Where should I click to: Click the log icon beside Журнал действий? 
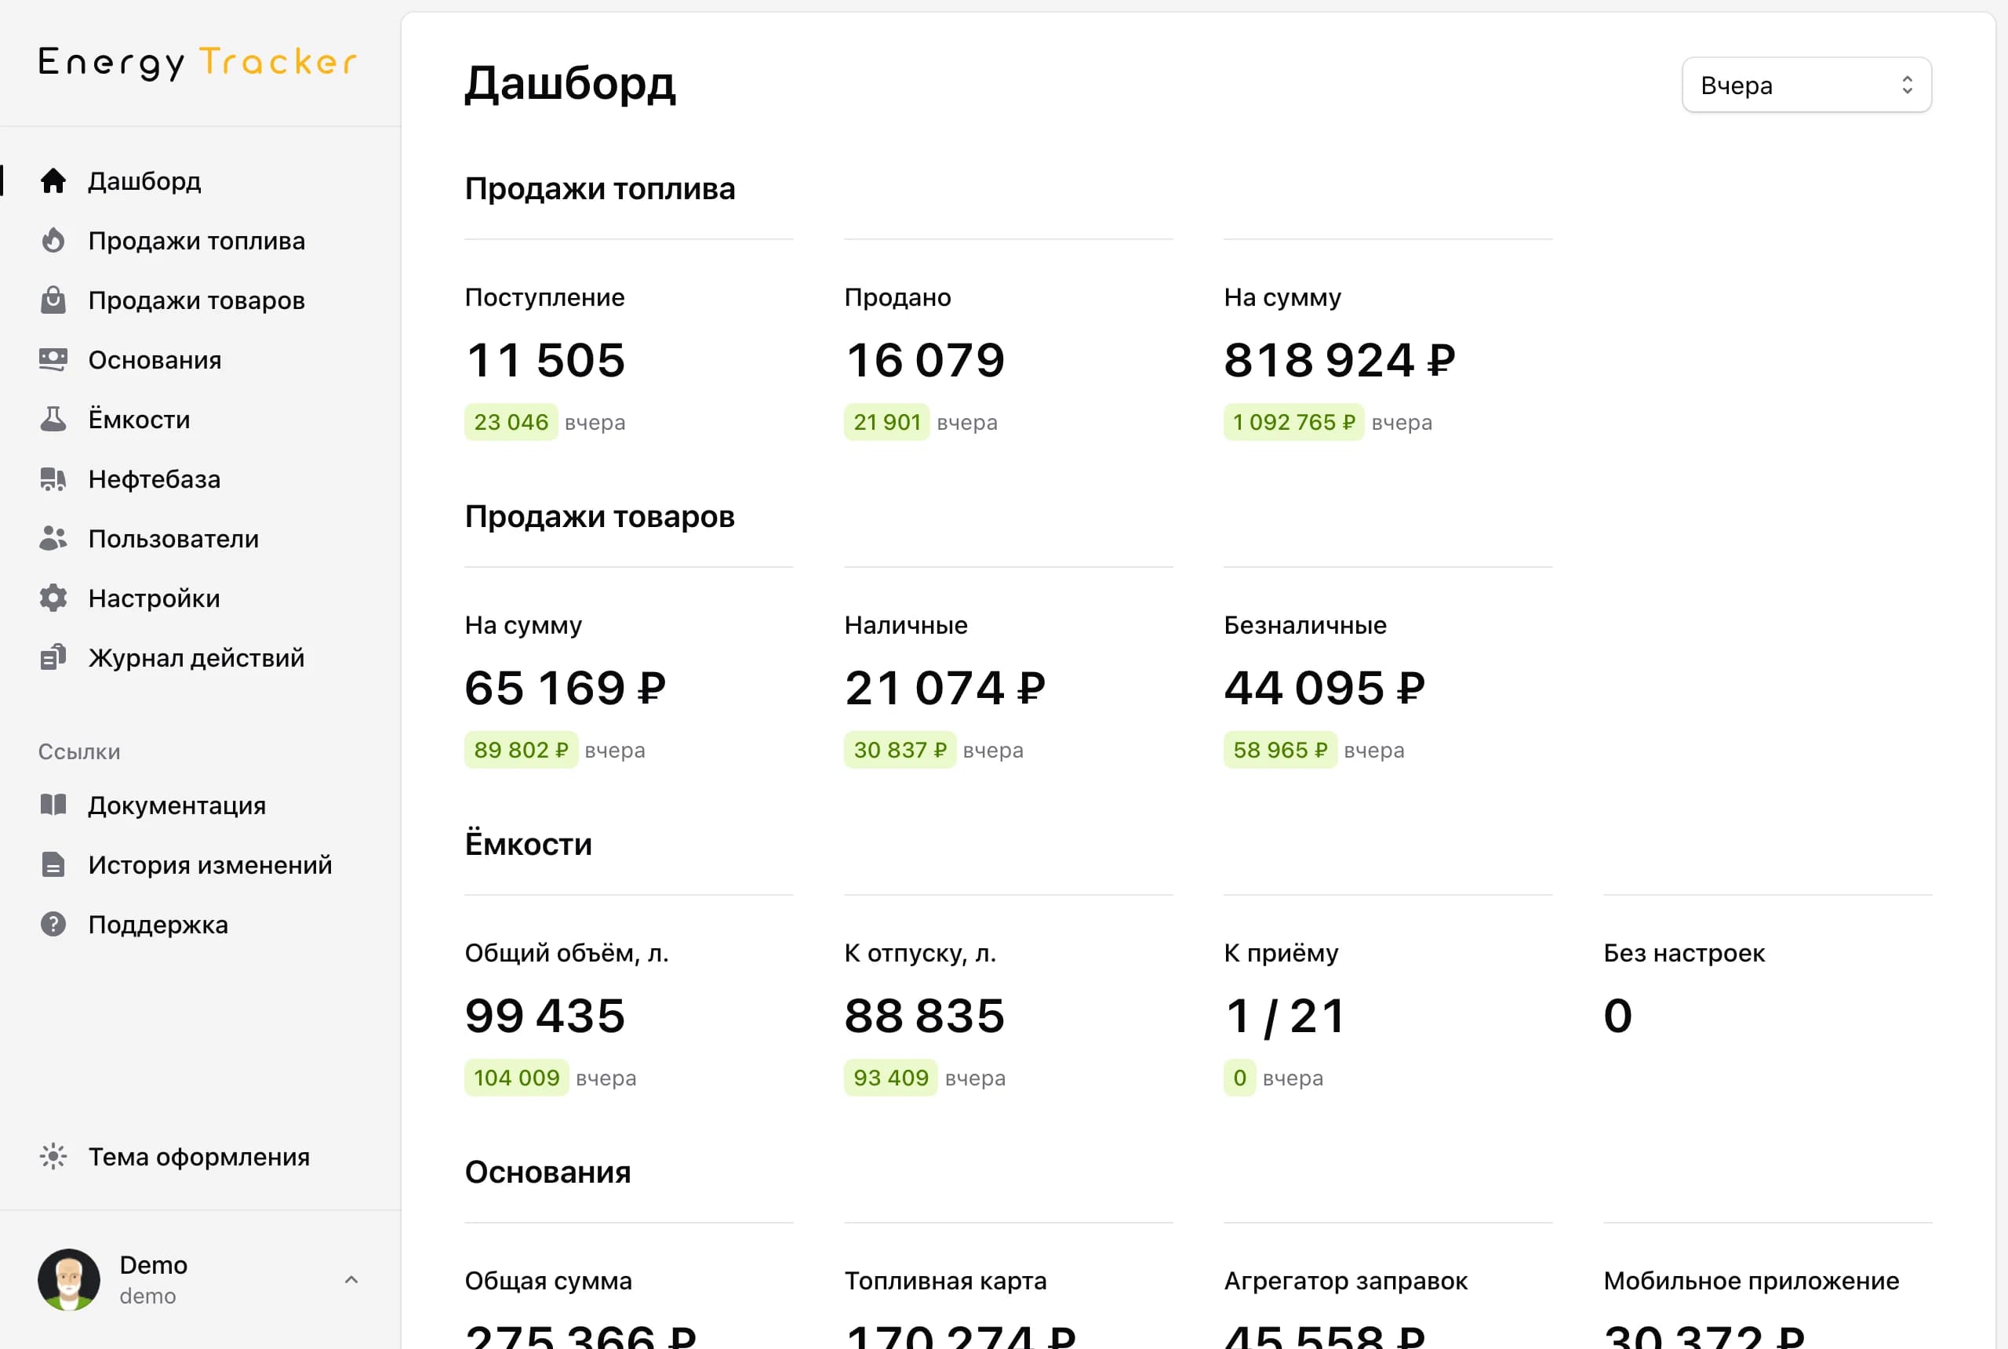(x=53, y=657)
